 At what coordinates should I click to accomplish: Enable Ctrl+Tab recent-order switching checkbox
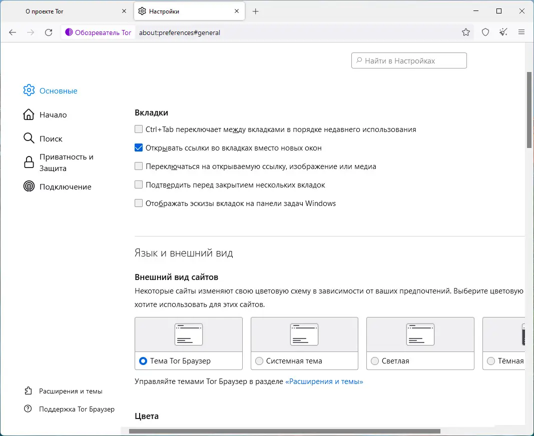(139, 129)
